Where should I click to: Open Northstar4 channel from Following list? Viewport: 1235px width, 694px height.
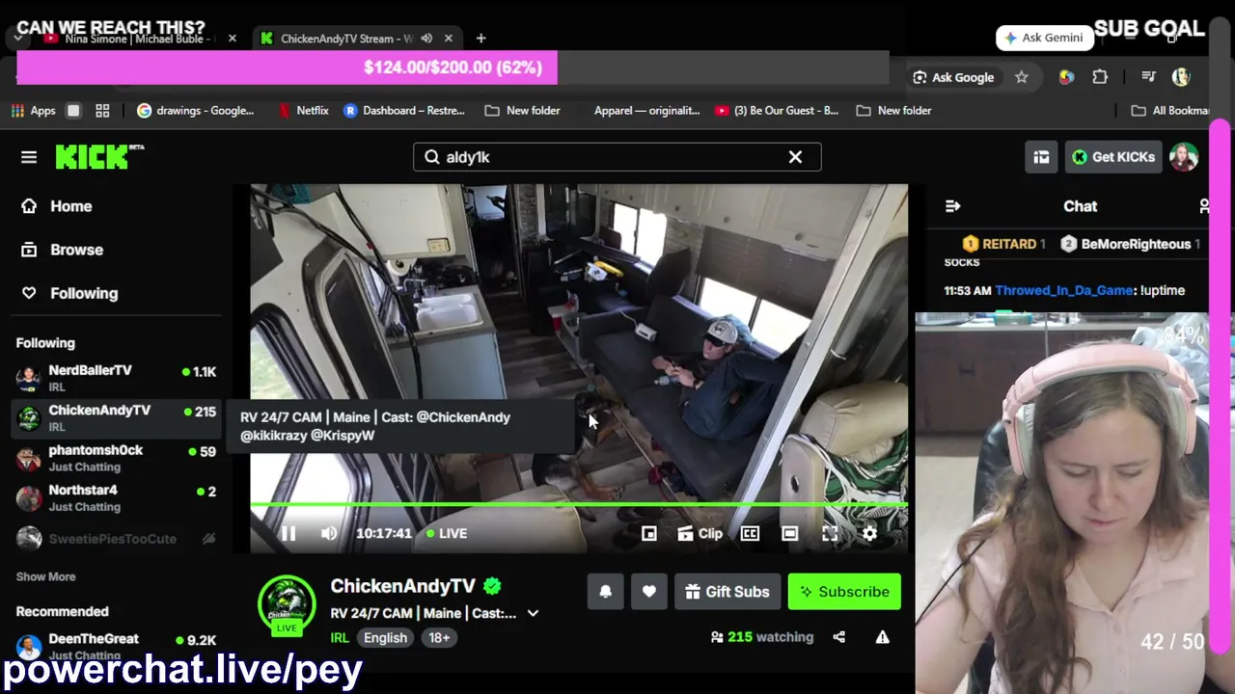click(x=117, y=497)
